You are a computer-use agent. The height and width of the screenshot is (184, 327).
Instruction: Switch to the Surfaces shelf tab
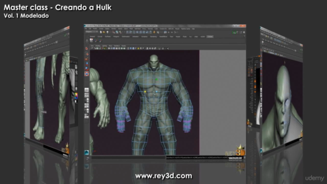(x=108, y=36)
